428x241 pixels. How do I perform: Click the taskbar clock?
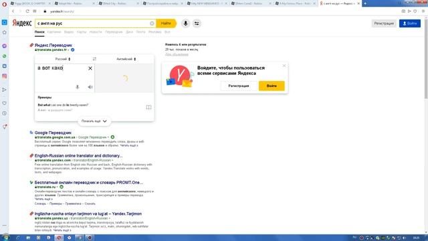(416, 238)
